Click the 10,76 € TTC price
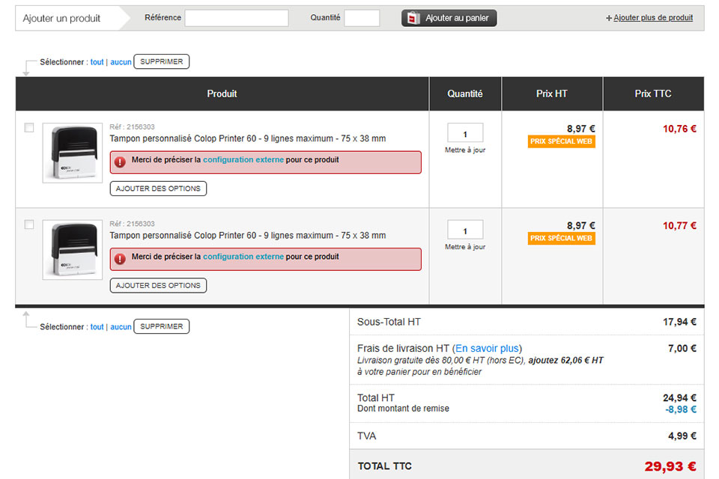 click(x=679, y=129)
